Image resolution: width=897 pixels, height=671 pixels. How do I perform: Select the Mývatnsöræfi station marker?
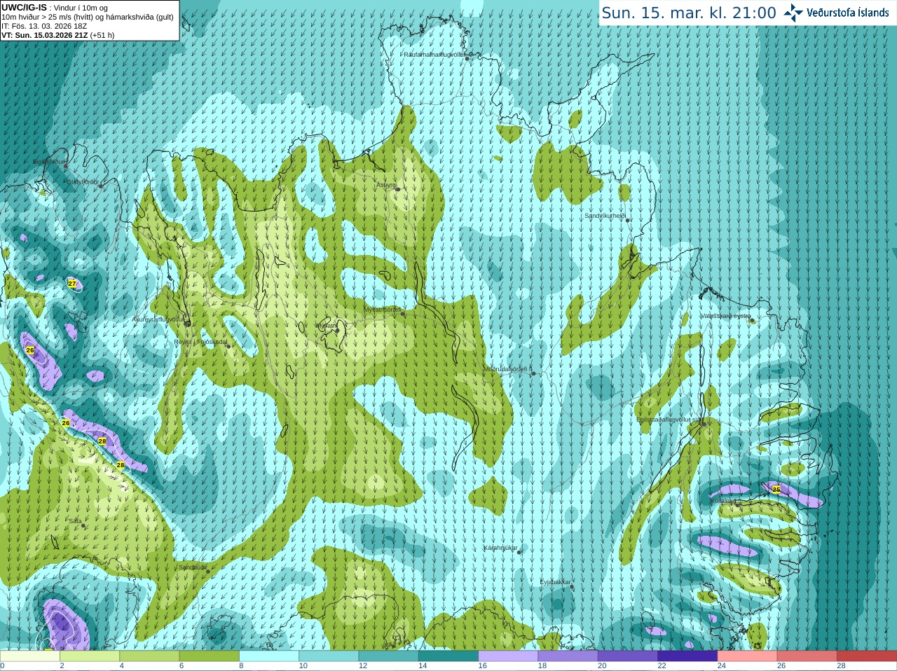click(402, 313)
